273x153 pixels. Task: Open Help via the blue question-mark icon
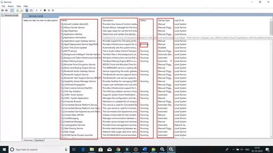point(27,10)
